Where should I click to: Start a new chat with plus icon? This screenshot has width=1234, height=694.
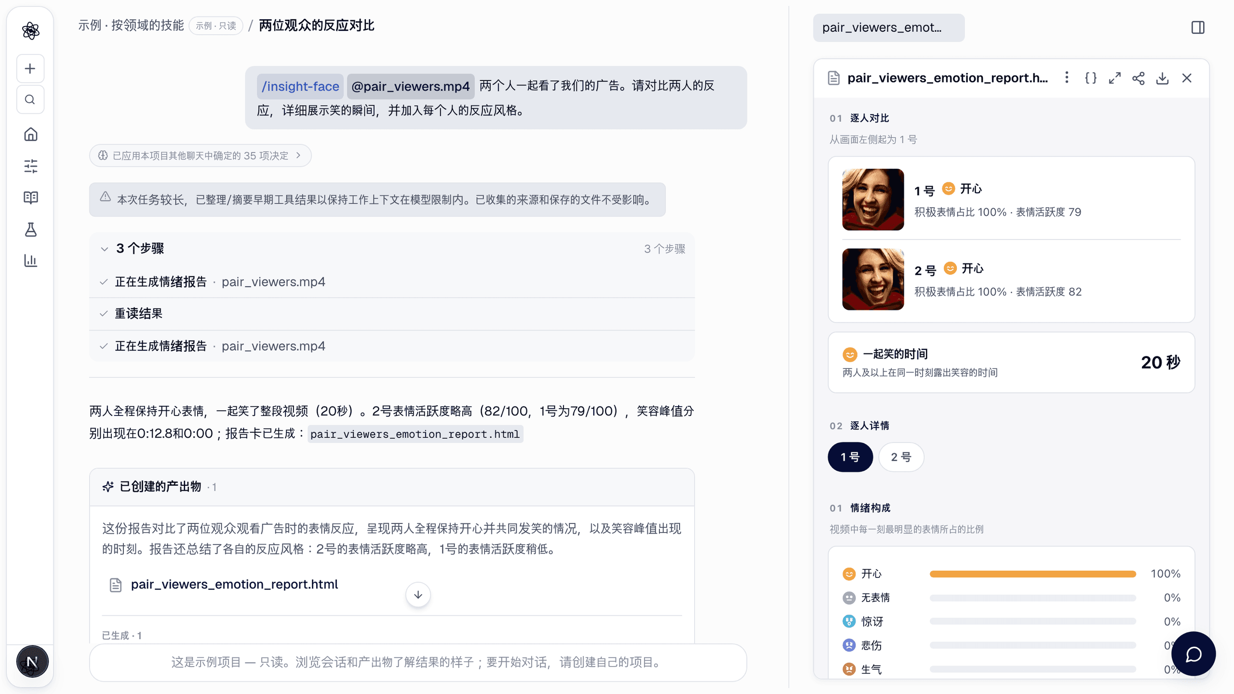30,68
